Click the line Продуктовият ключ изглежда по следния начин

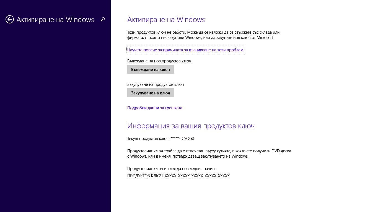[171, 168]
